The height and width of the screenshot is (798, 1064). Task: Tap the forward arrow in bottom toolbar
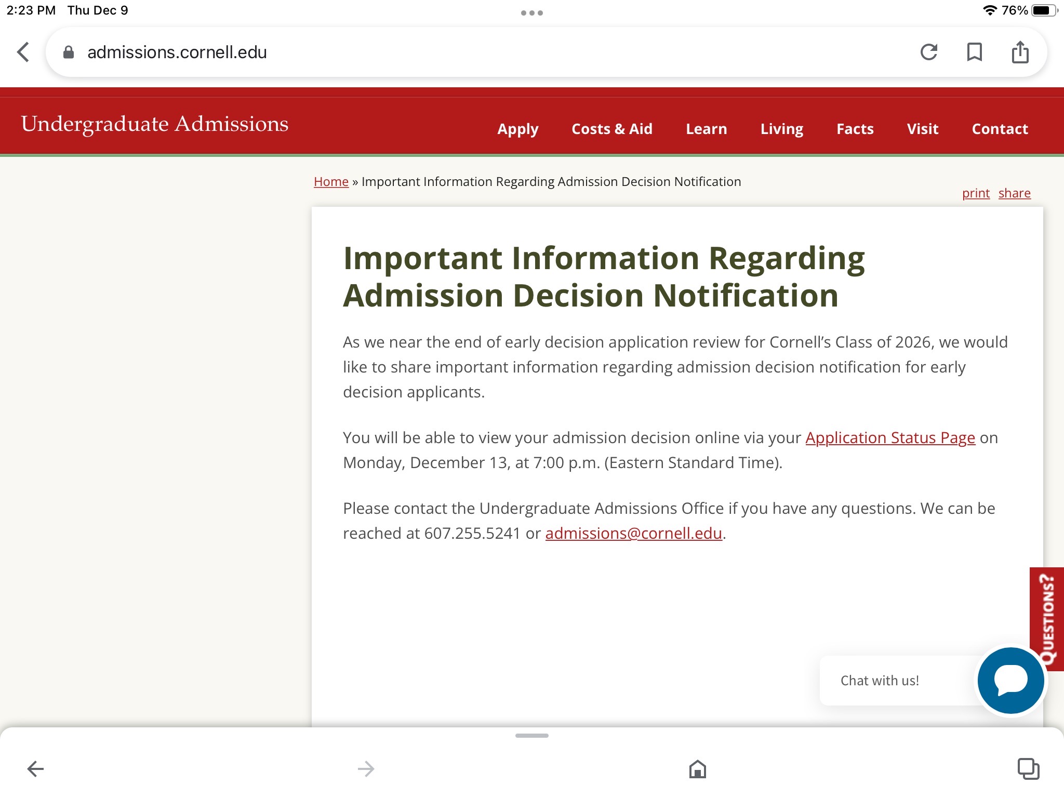point(366,768)
